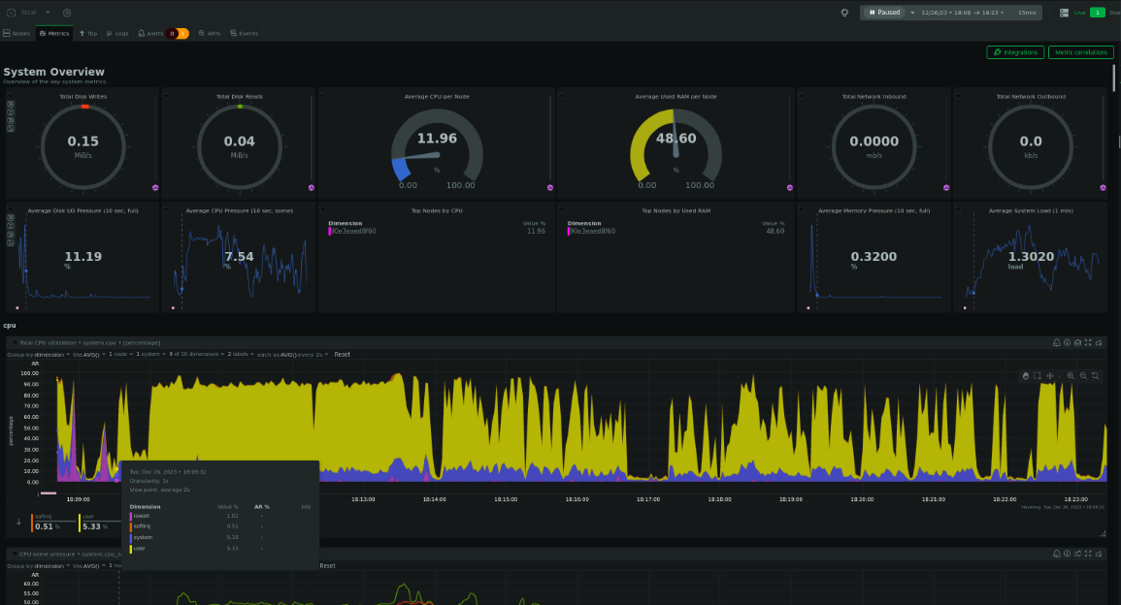Click the zoom-out magnifier on the CPU chart
1121x605 pixels.
coord(1084,375)
